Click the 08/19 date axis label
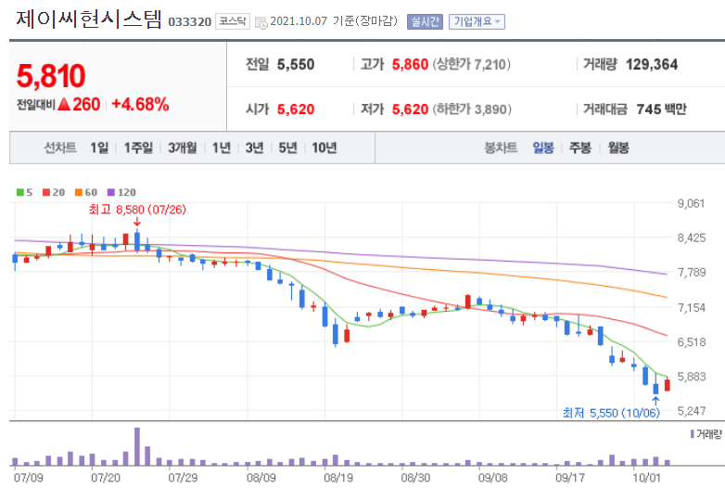725x488 pixels. [338, 478]
